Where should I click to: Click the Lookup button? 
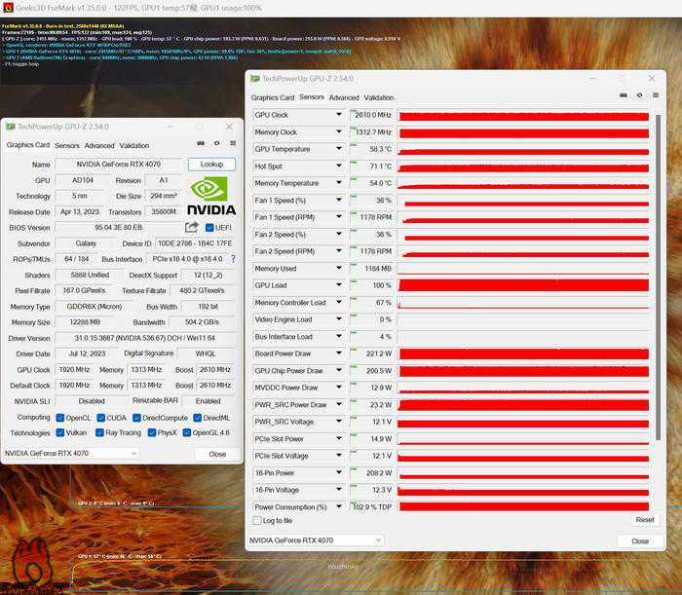(211, 165)
